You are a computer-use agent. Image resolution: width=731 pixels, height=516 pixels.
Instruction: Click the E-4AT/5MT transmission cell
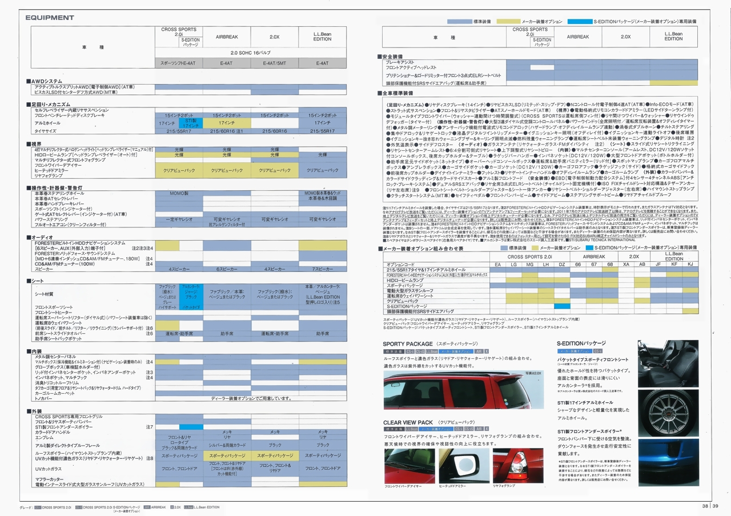[x=274, y=64]
